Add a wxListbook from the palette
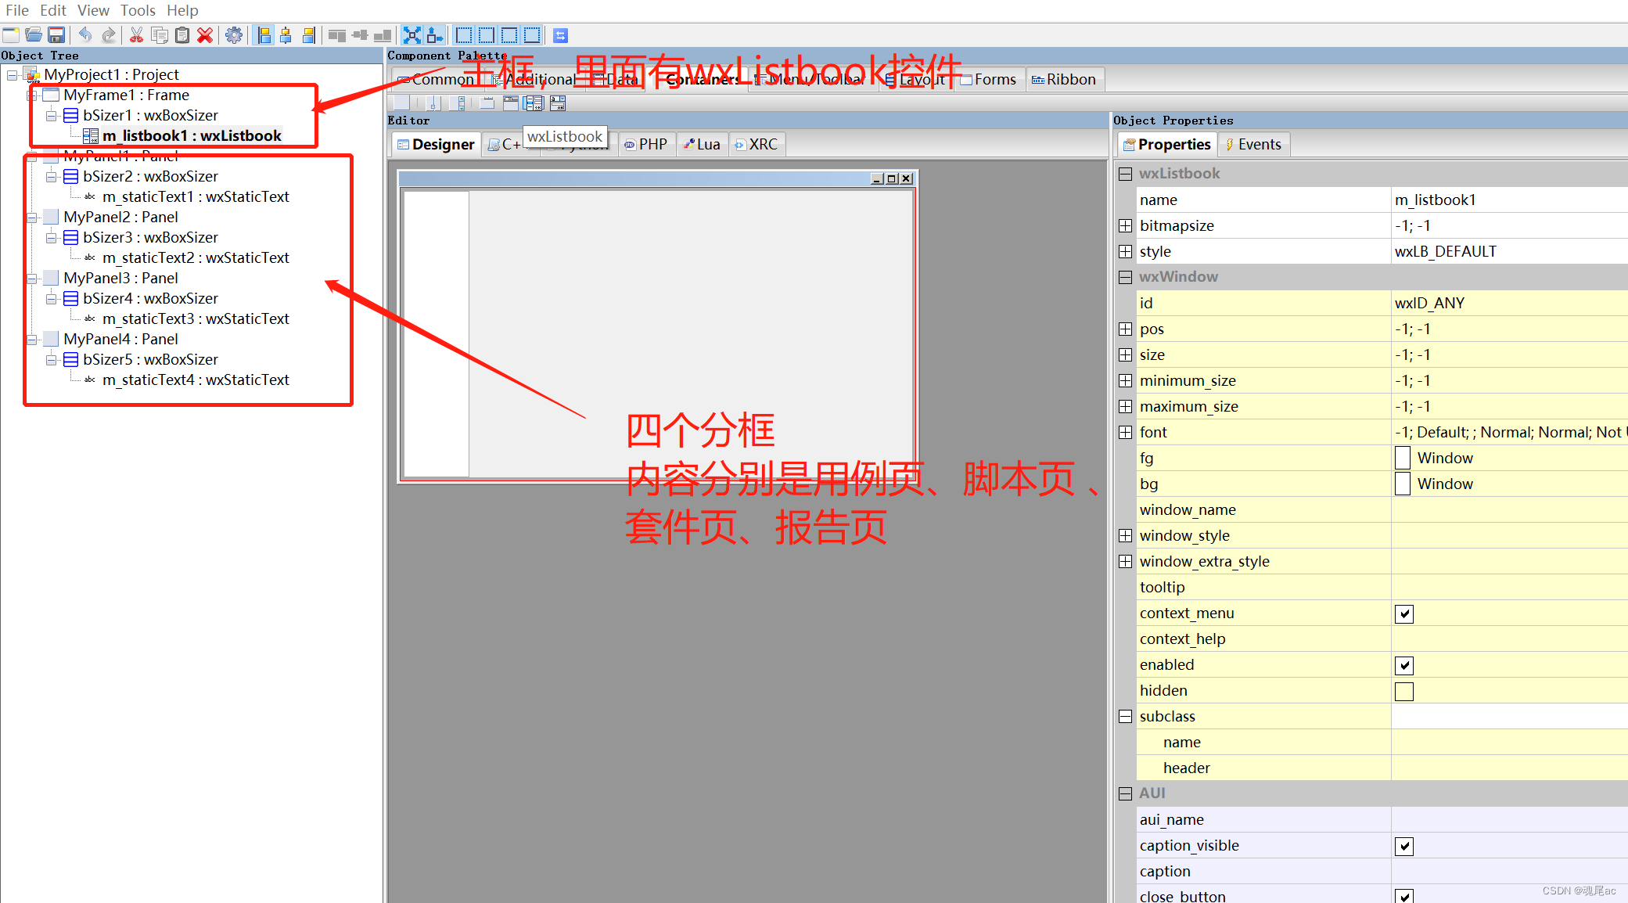 [534, 103]
